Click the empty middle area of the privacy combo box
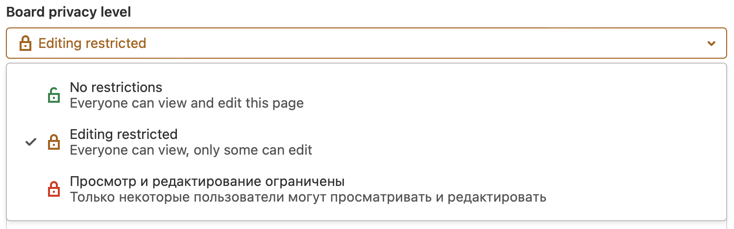This screenshot has height=229, width=734. (392, 44)
